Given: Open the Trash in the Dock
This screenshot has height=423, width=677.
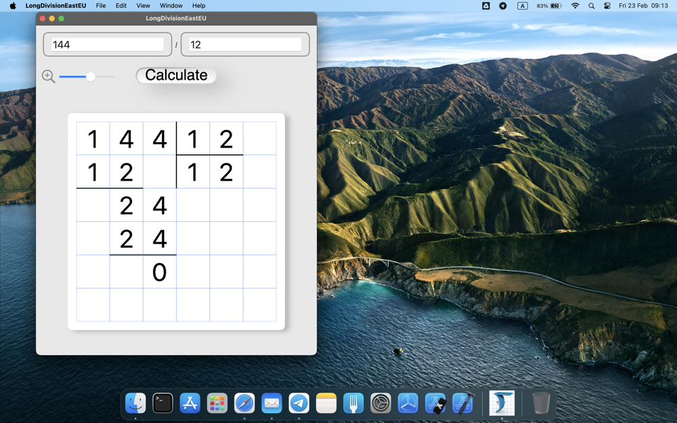Looking at the screenshot, I should click(541, 403).
